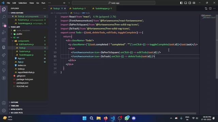Open reportWebVitals.js file
The height and width of the screenshot is (122, 218).
[28, 72]
